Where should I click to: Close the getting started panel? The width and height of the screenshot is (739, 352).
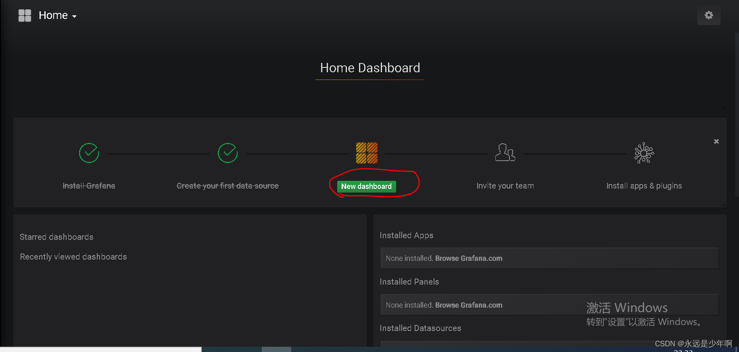tap(716, 141)
